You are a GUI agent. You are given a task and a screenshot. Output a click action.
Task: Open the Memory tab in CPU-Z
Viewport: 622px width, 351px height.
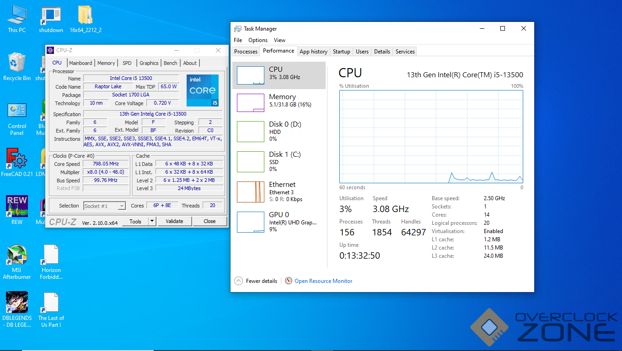(106, 63)
